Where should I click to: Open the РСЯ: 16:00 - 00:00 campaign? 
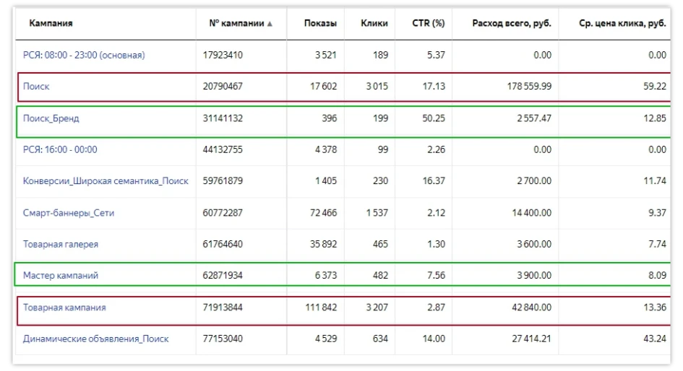[60, 149]
